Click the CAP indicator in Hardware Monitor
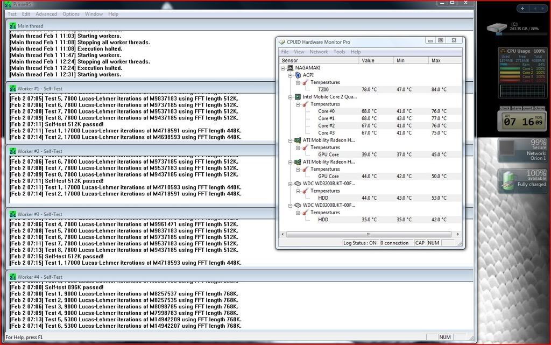The image size is (551, 345). [x=420, y=243]
